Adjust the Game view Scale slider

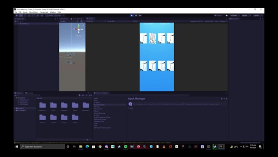122,21
